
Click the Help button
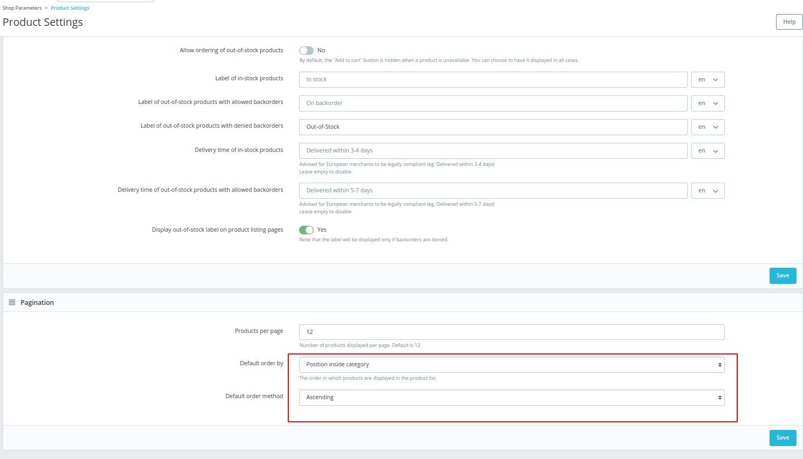tap(789, 22)
